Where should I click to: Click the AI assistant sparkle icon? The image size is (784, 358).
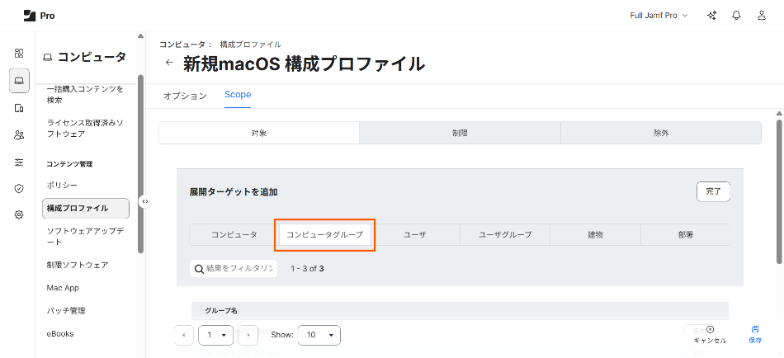tap(712, 16)
